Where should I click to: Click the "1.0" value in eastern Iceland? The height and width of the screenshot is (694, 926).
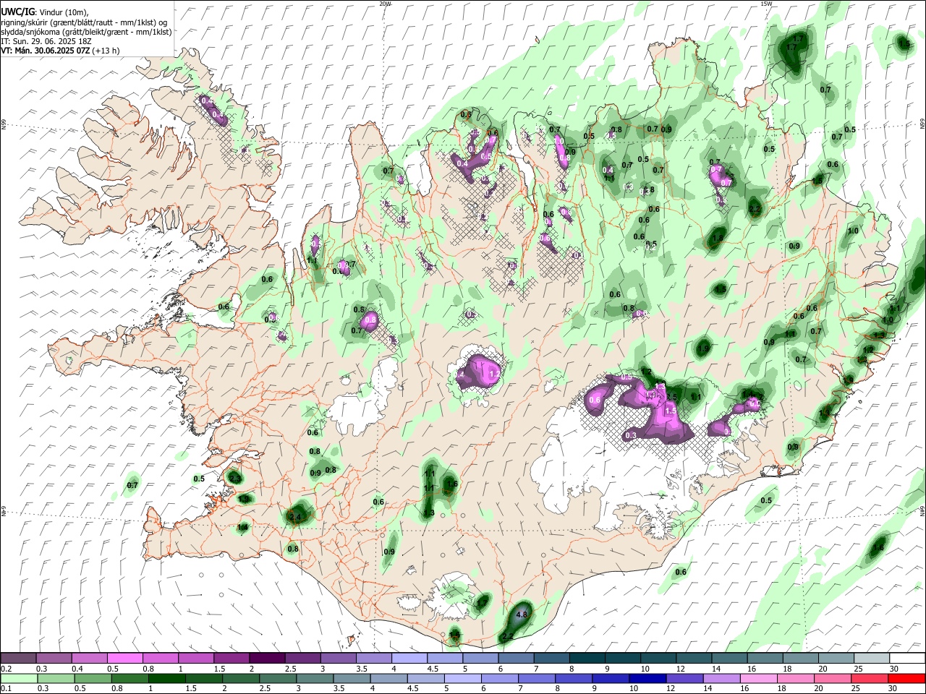click(853, 231)
